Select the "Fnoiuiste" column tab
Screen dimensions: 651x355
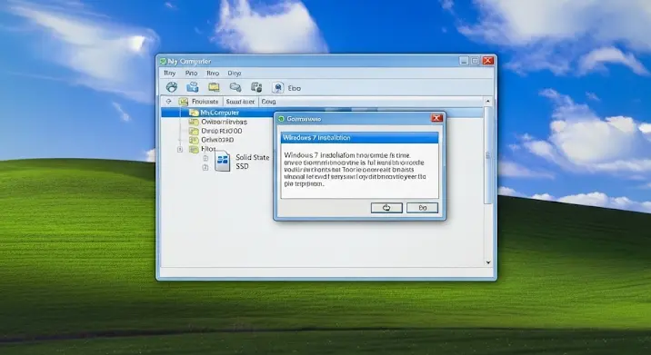click(205, 101)
